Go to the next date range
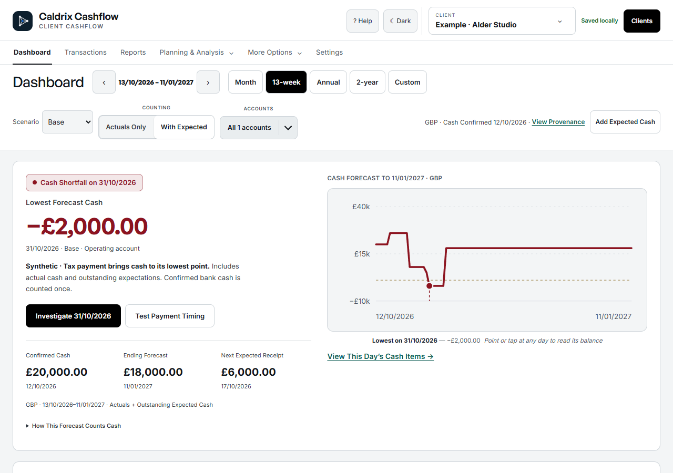The height and width of the screenshot is (473, 673). (x=208, y=83)
